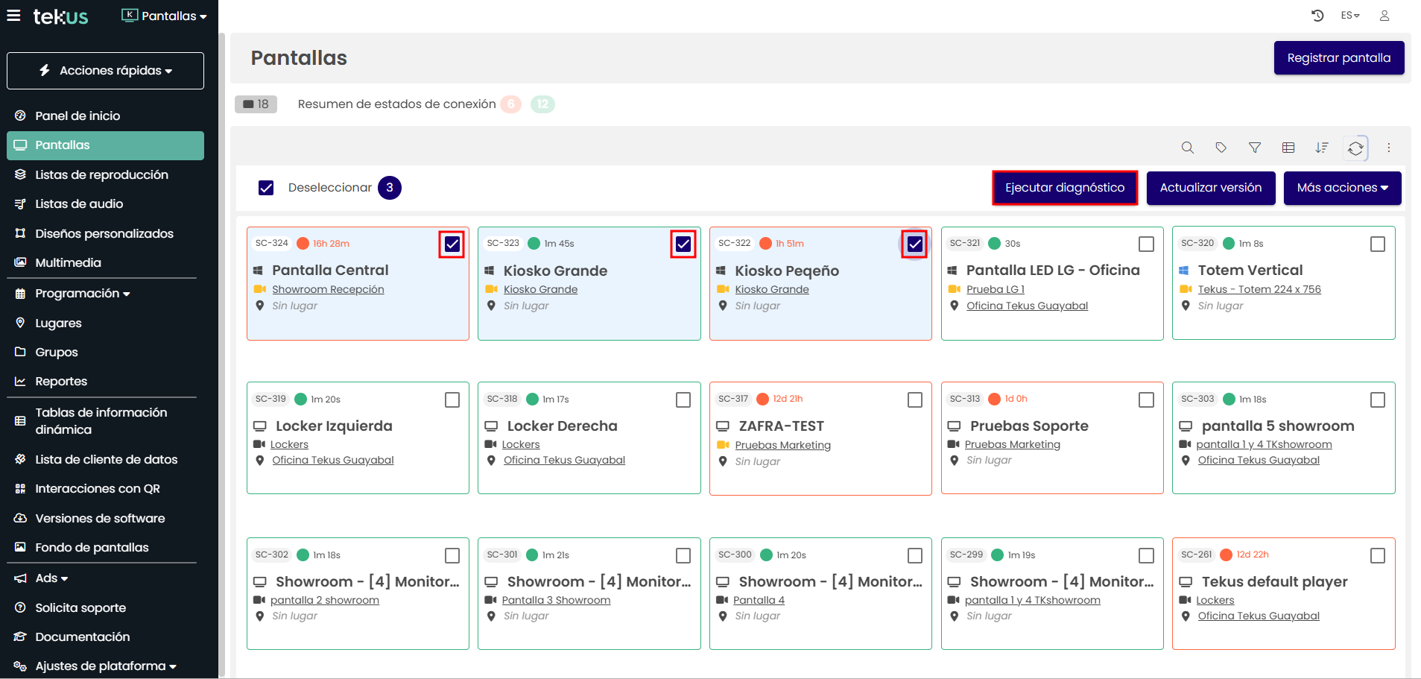Open Multimedia in the sidebar
This screenshot has height=679, width=1421.
point(68,262)
